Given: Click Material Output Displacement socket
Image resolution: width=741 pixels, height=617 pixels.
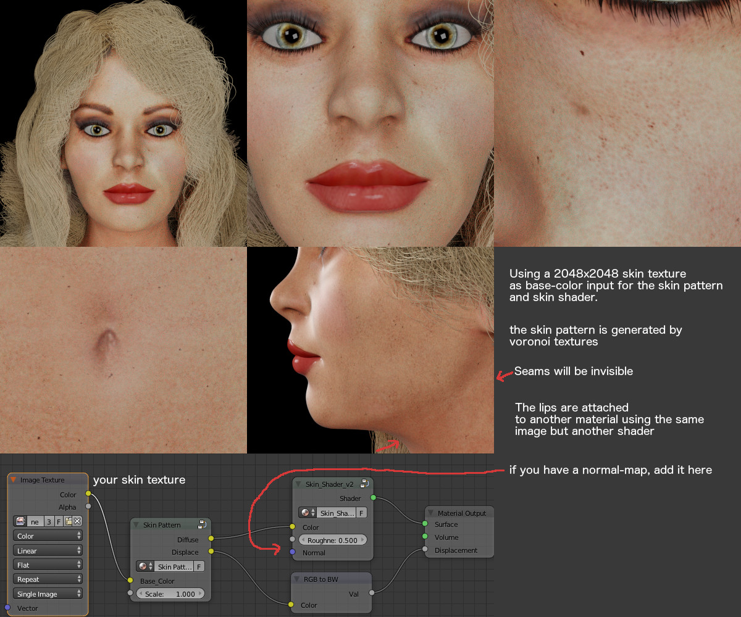Looking at the screenshot, I should click(x=425, y=549).
